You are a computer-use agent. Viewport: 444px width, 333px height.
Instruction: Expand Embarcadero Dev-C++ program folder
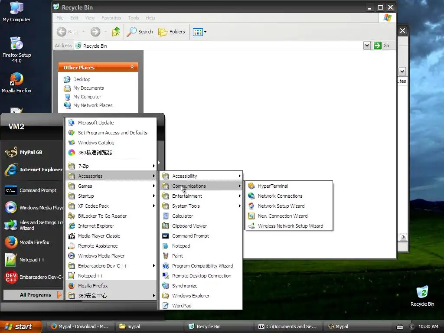111,266
